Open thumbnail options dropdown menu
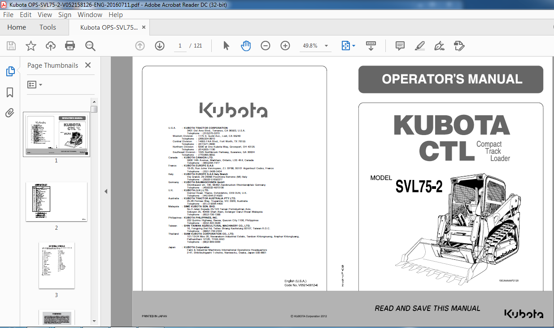 35,84
